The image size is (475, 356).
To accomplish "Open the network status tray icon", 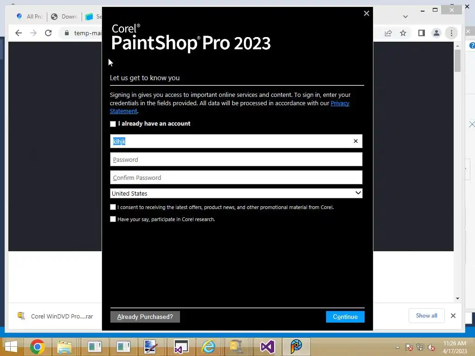I will point(420,347).
